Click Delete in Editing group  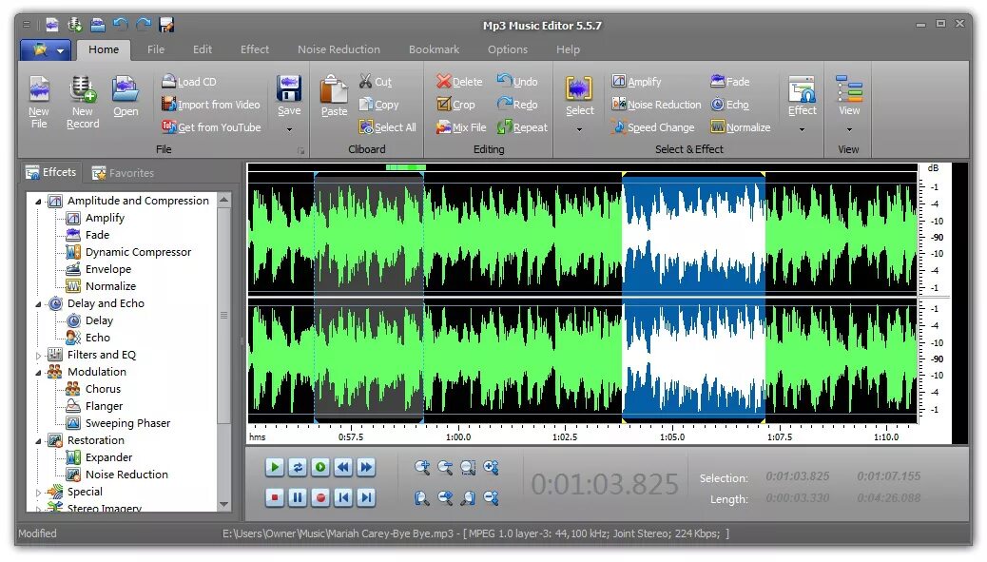pos(459,82)
